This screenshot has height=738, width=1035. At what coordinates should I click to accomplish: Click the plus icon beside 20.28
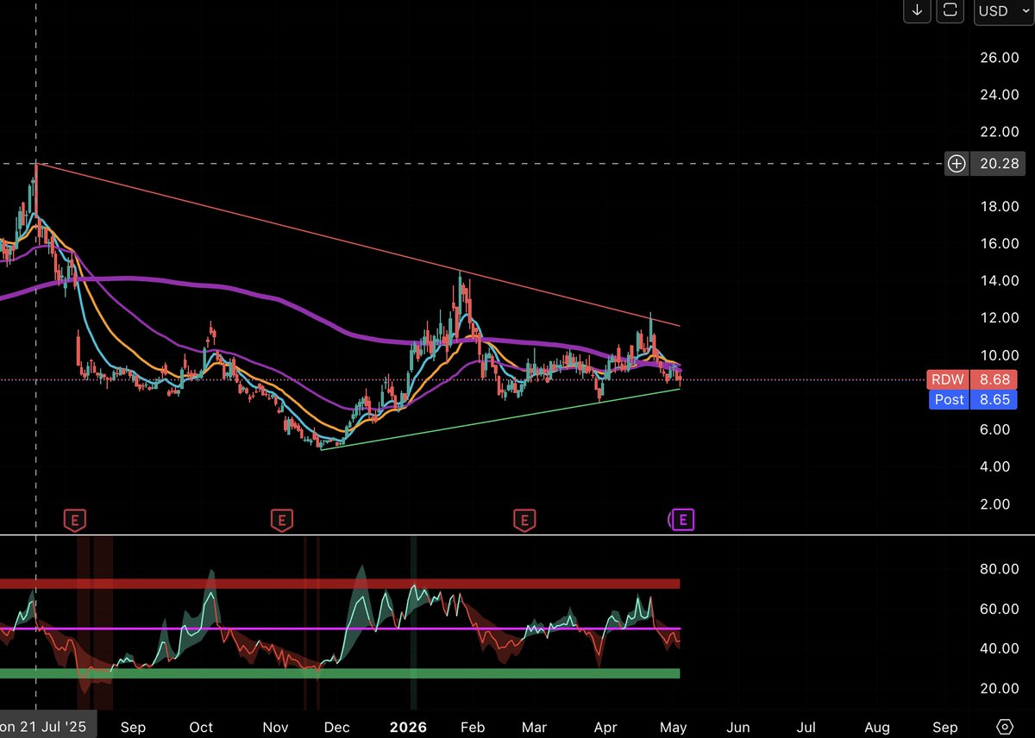click(956, 164)
